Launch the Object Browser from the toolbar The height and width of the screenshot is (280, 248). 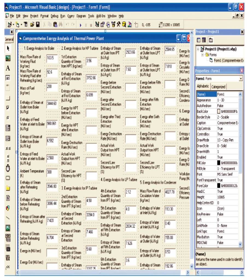pos(113,25)
